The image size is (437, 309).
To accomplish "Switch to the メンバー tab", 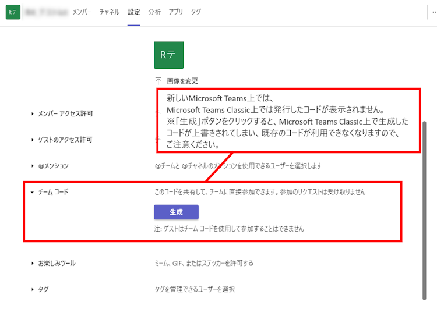I will pos(82,12).
